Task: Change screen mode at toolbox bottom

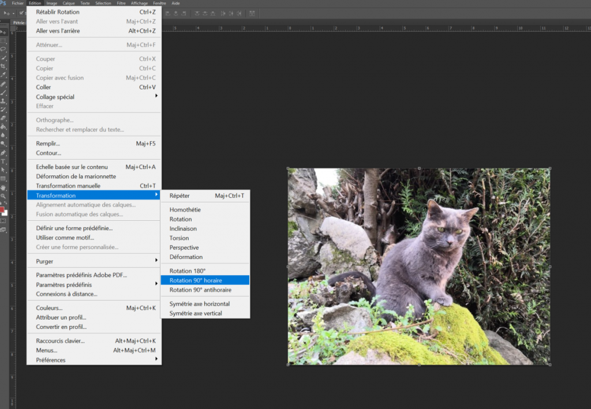Action: [3, 230]
